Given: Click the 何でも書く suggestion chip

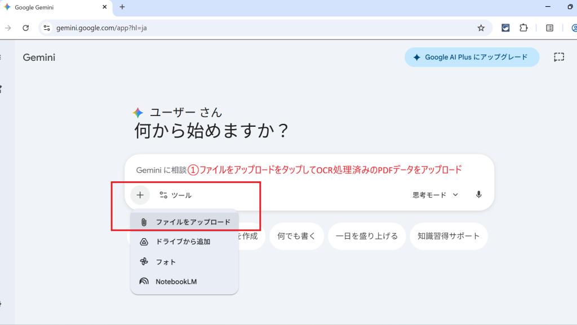Looking at the screenshot, I should (296, 236).
